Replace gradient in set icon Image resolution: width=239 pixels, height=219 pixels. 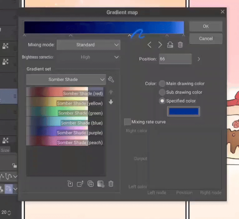click(x=70, y=184)
